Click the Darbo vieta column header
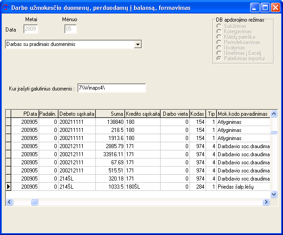This screenshot has height=235, width=283. coord(175,114)
